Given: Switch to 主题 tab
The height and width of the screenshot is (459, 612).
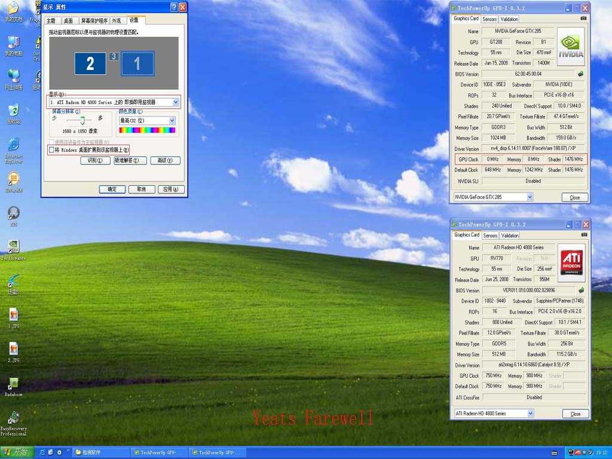Looking at the screenshot, I should click(x=51, y=21).
